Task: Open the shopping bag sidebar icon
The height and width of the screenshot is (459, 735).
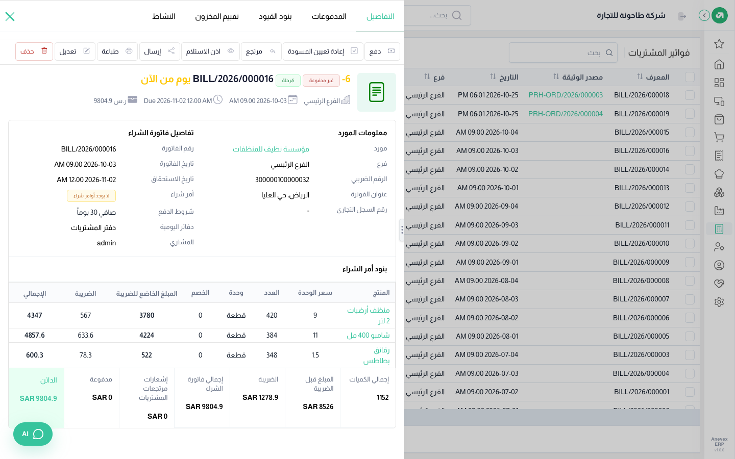Action: point(719,119)
